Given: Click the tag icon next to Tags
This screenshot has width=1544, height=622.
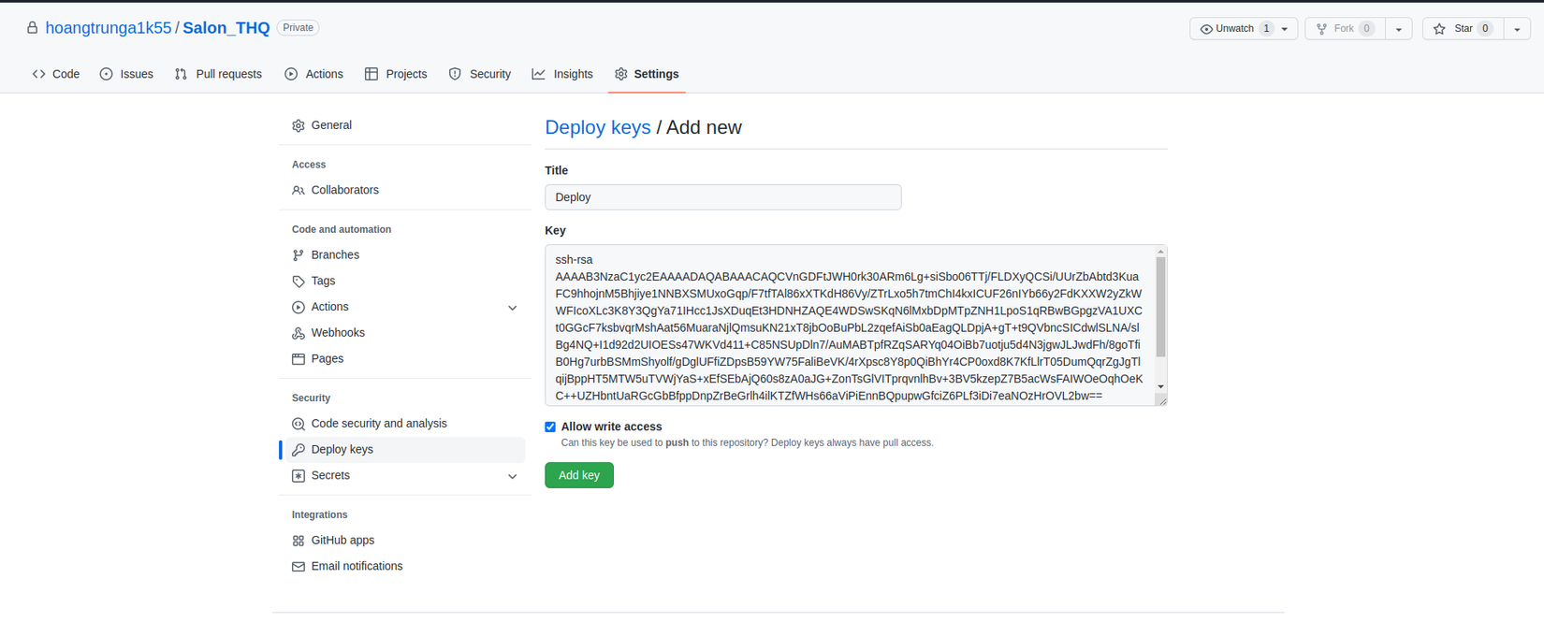Looking at the screenshot, I should pos(299,282).
